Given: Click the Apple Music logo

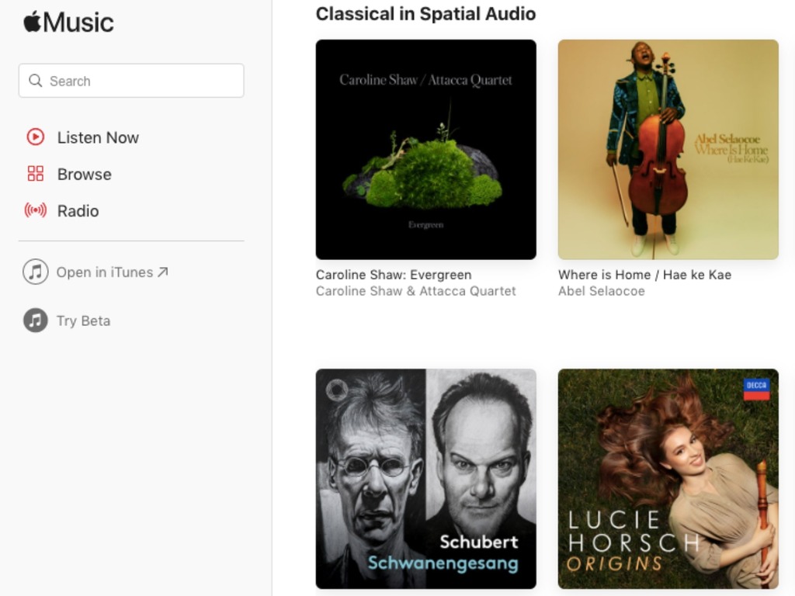Looking at the screenshot, I should [68, 23].
